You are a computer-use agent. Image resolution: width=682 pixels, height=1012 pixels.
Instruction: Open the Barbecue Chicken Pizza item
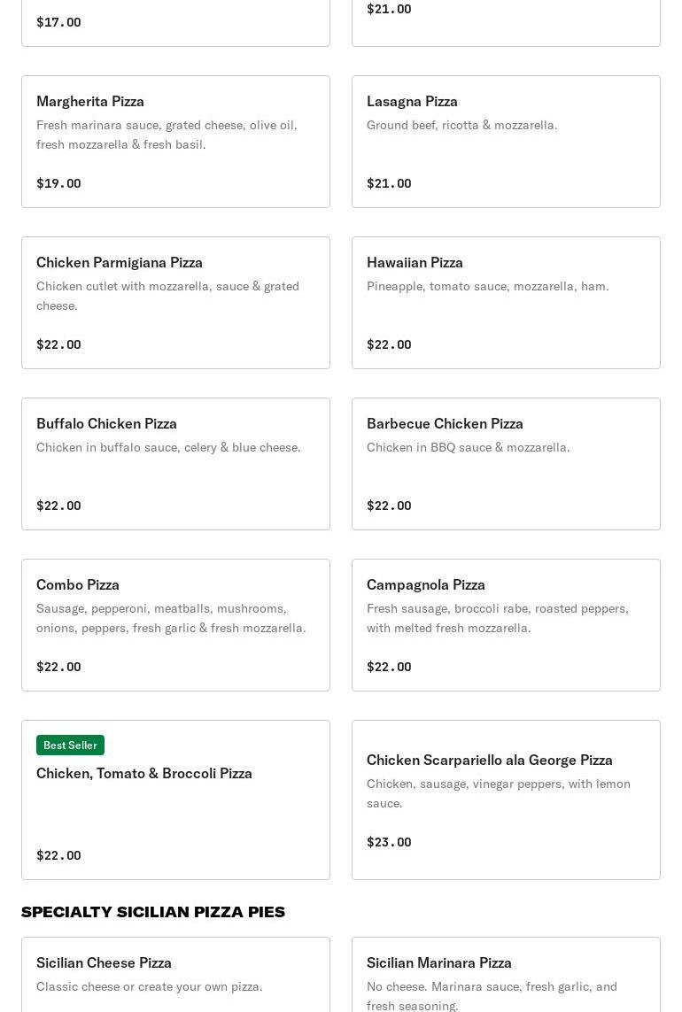pyautogui.click(x=506, y=463)
